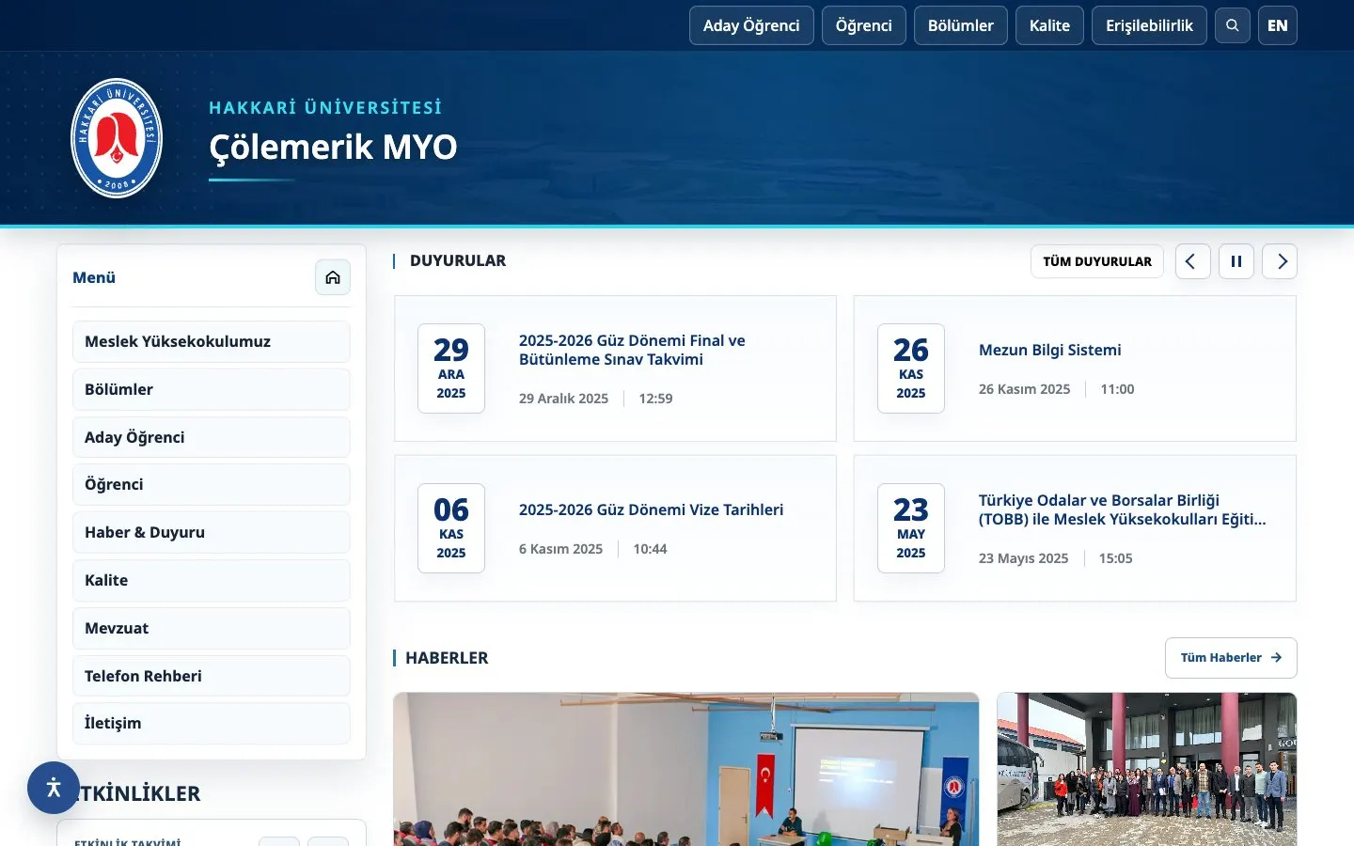Image resolution: width=1354 pixels, height=846 pixels.
Task: Select Mevzuat in the sidebar menu
Action: [x=212, y=628]
